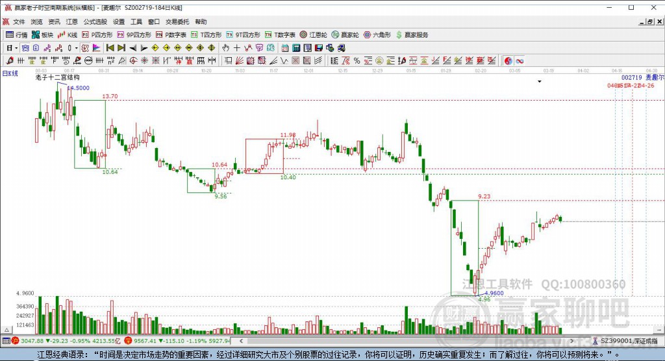Open the calculator icon

pos(296,48)
